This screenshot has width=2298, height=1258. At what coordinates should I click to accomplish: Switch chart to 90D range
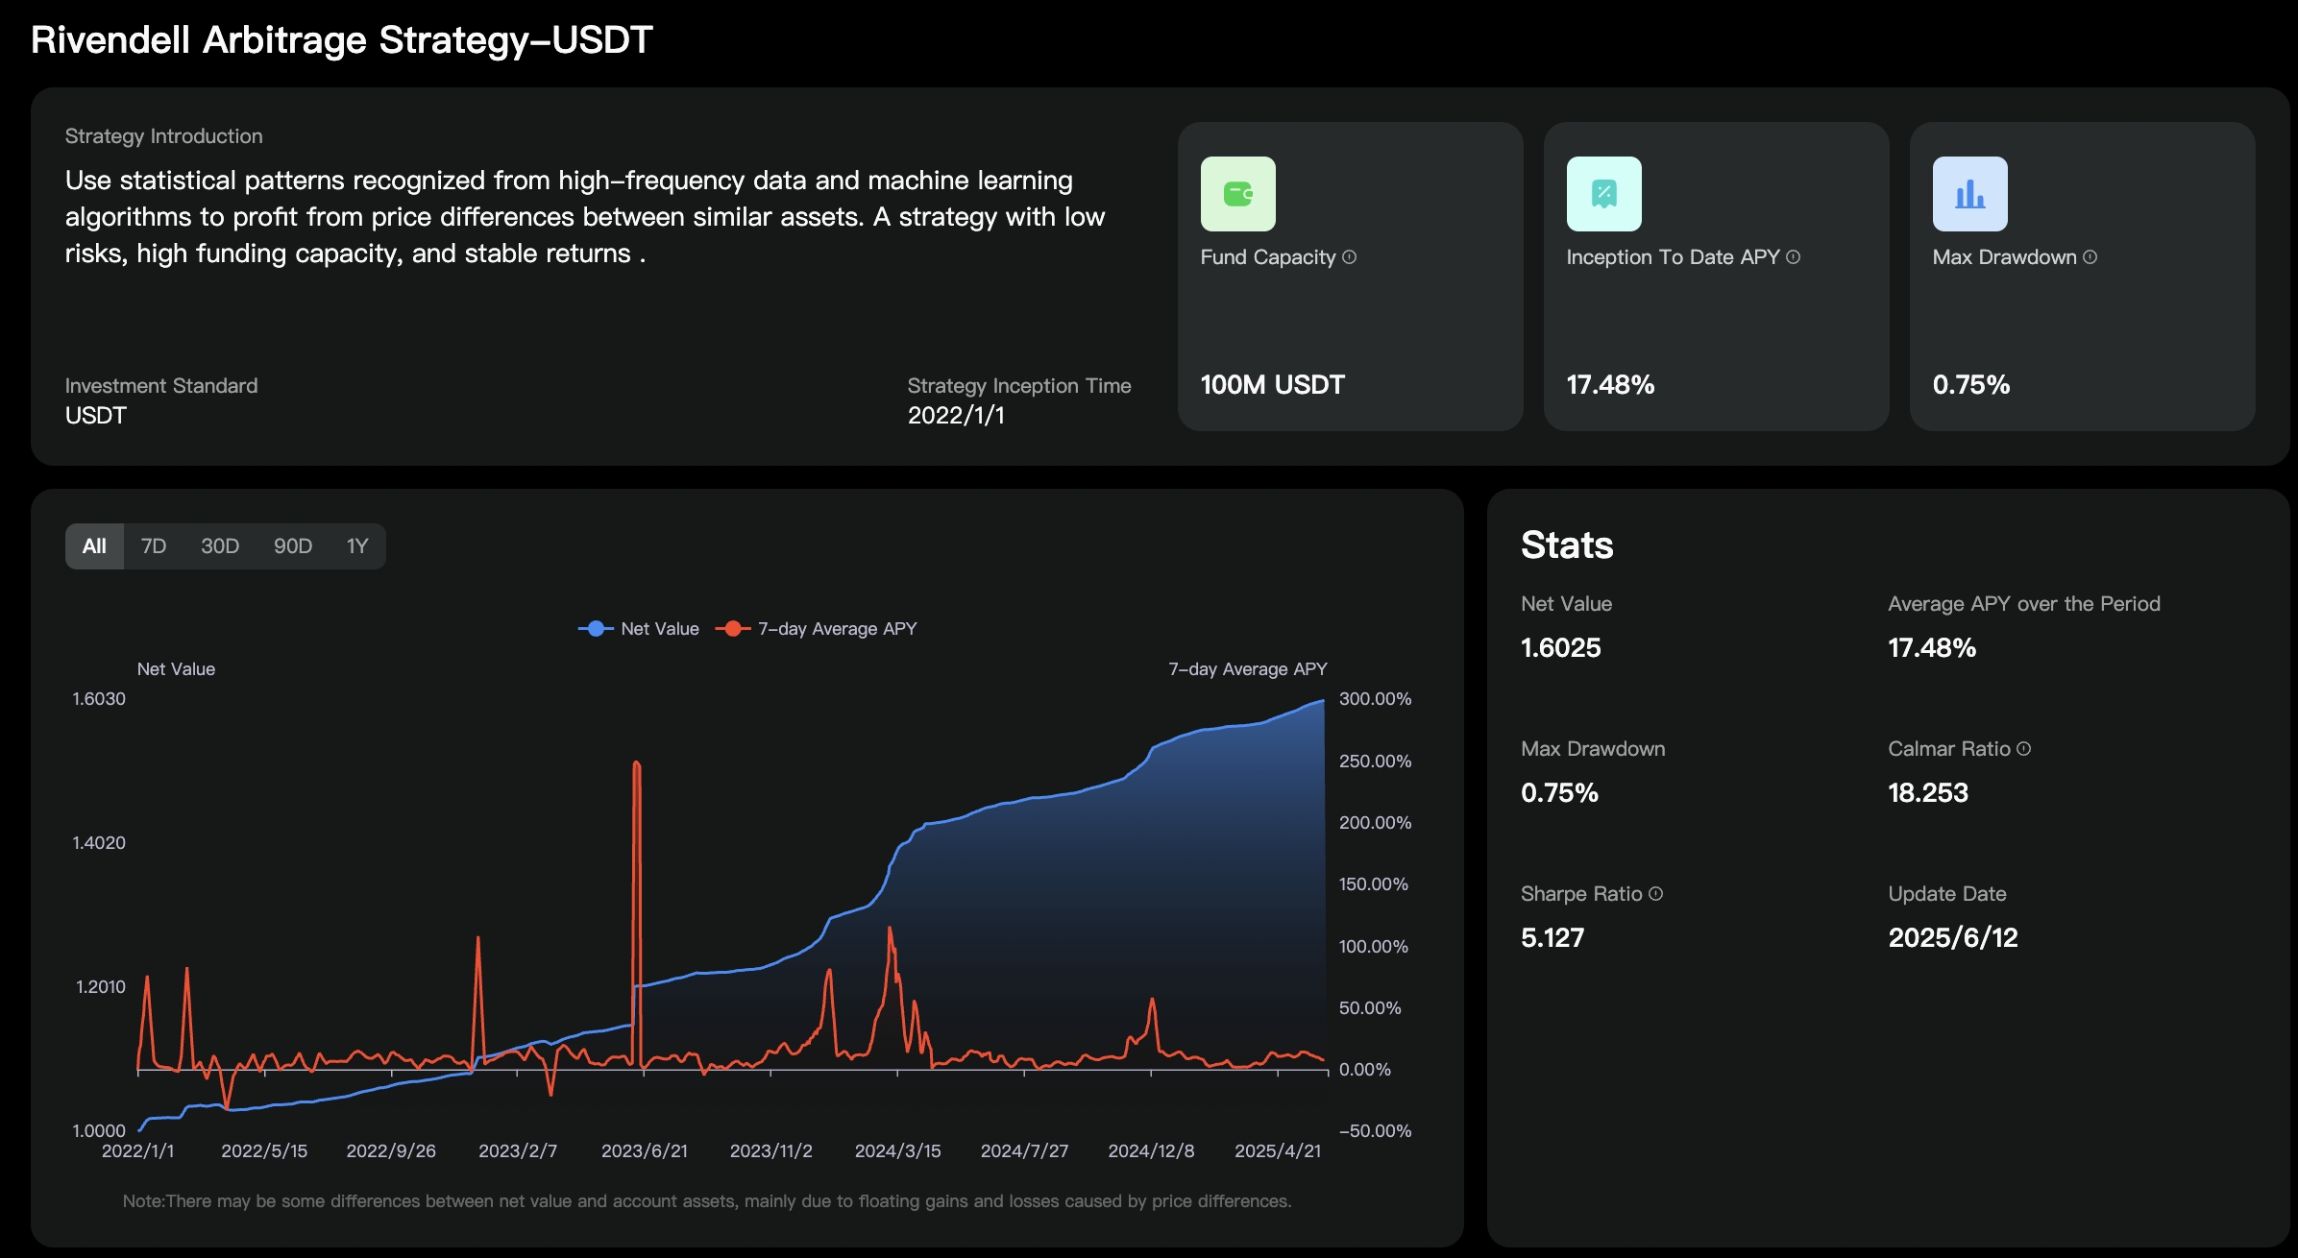tap(293, 546)
